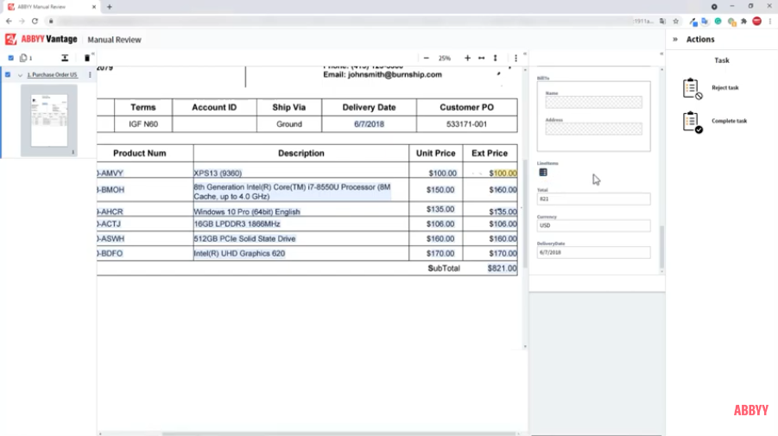778x436 pixels.
Task: Click the $150.00 unit price cell
Action: point(440,190)
